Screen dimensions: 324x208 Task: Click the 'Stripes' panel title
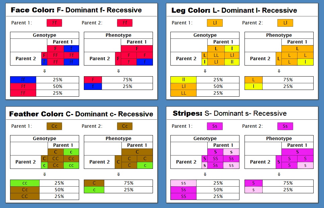(x=187, y=113)
